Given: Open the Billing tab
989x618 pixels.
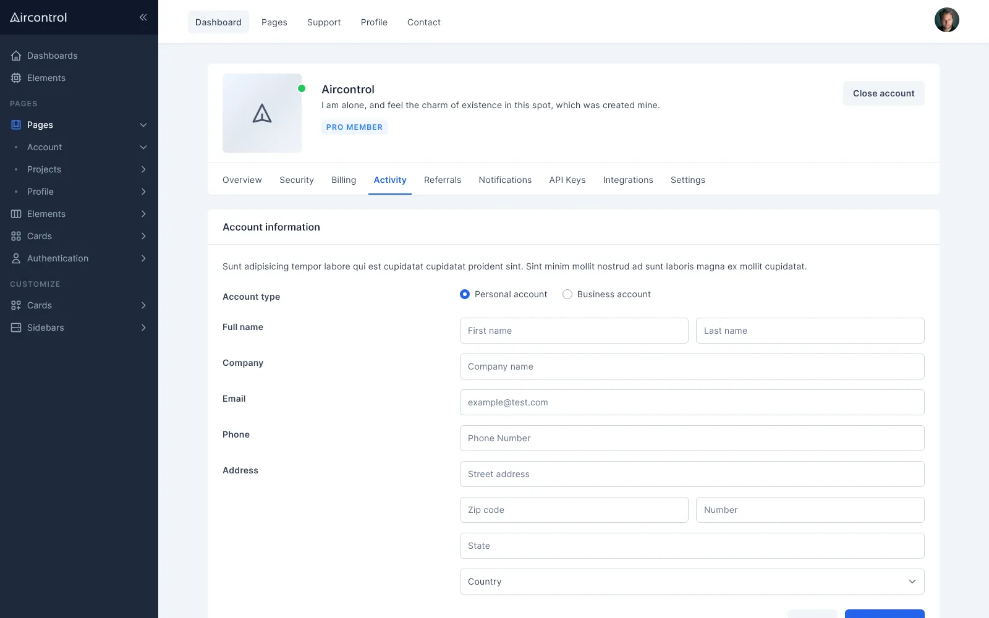Looking at the screenshot, I should click(344, 180).
